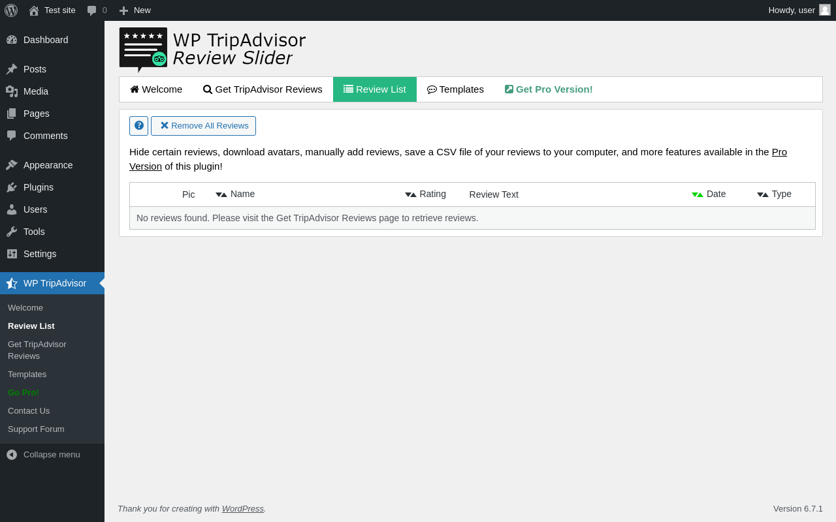Open the WordPress link in footer
836x522 pixels.
[x=243, y=508]
